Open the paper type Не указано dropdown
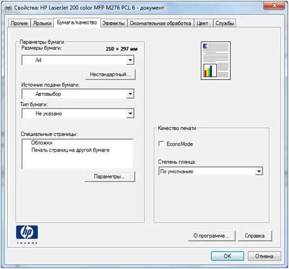289x269 pixels. [78, 114]
